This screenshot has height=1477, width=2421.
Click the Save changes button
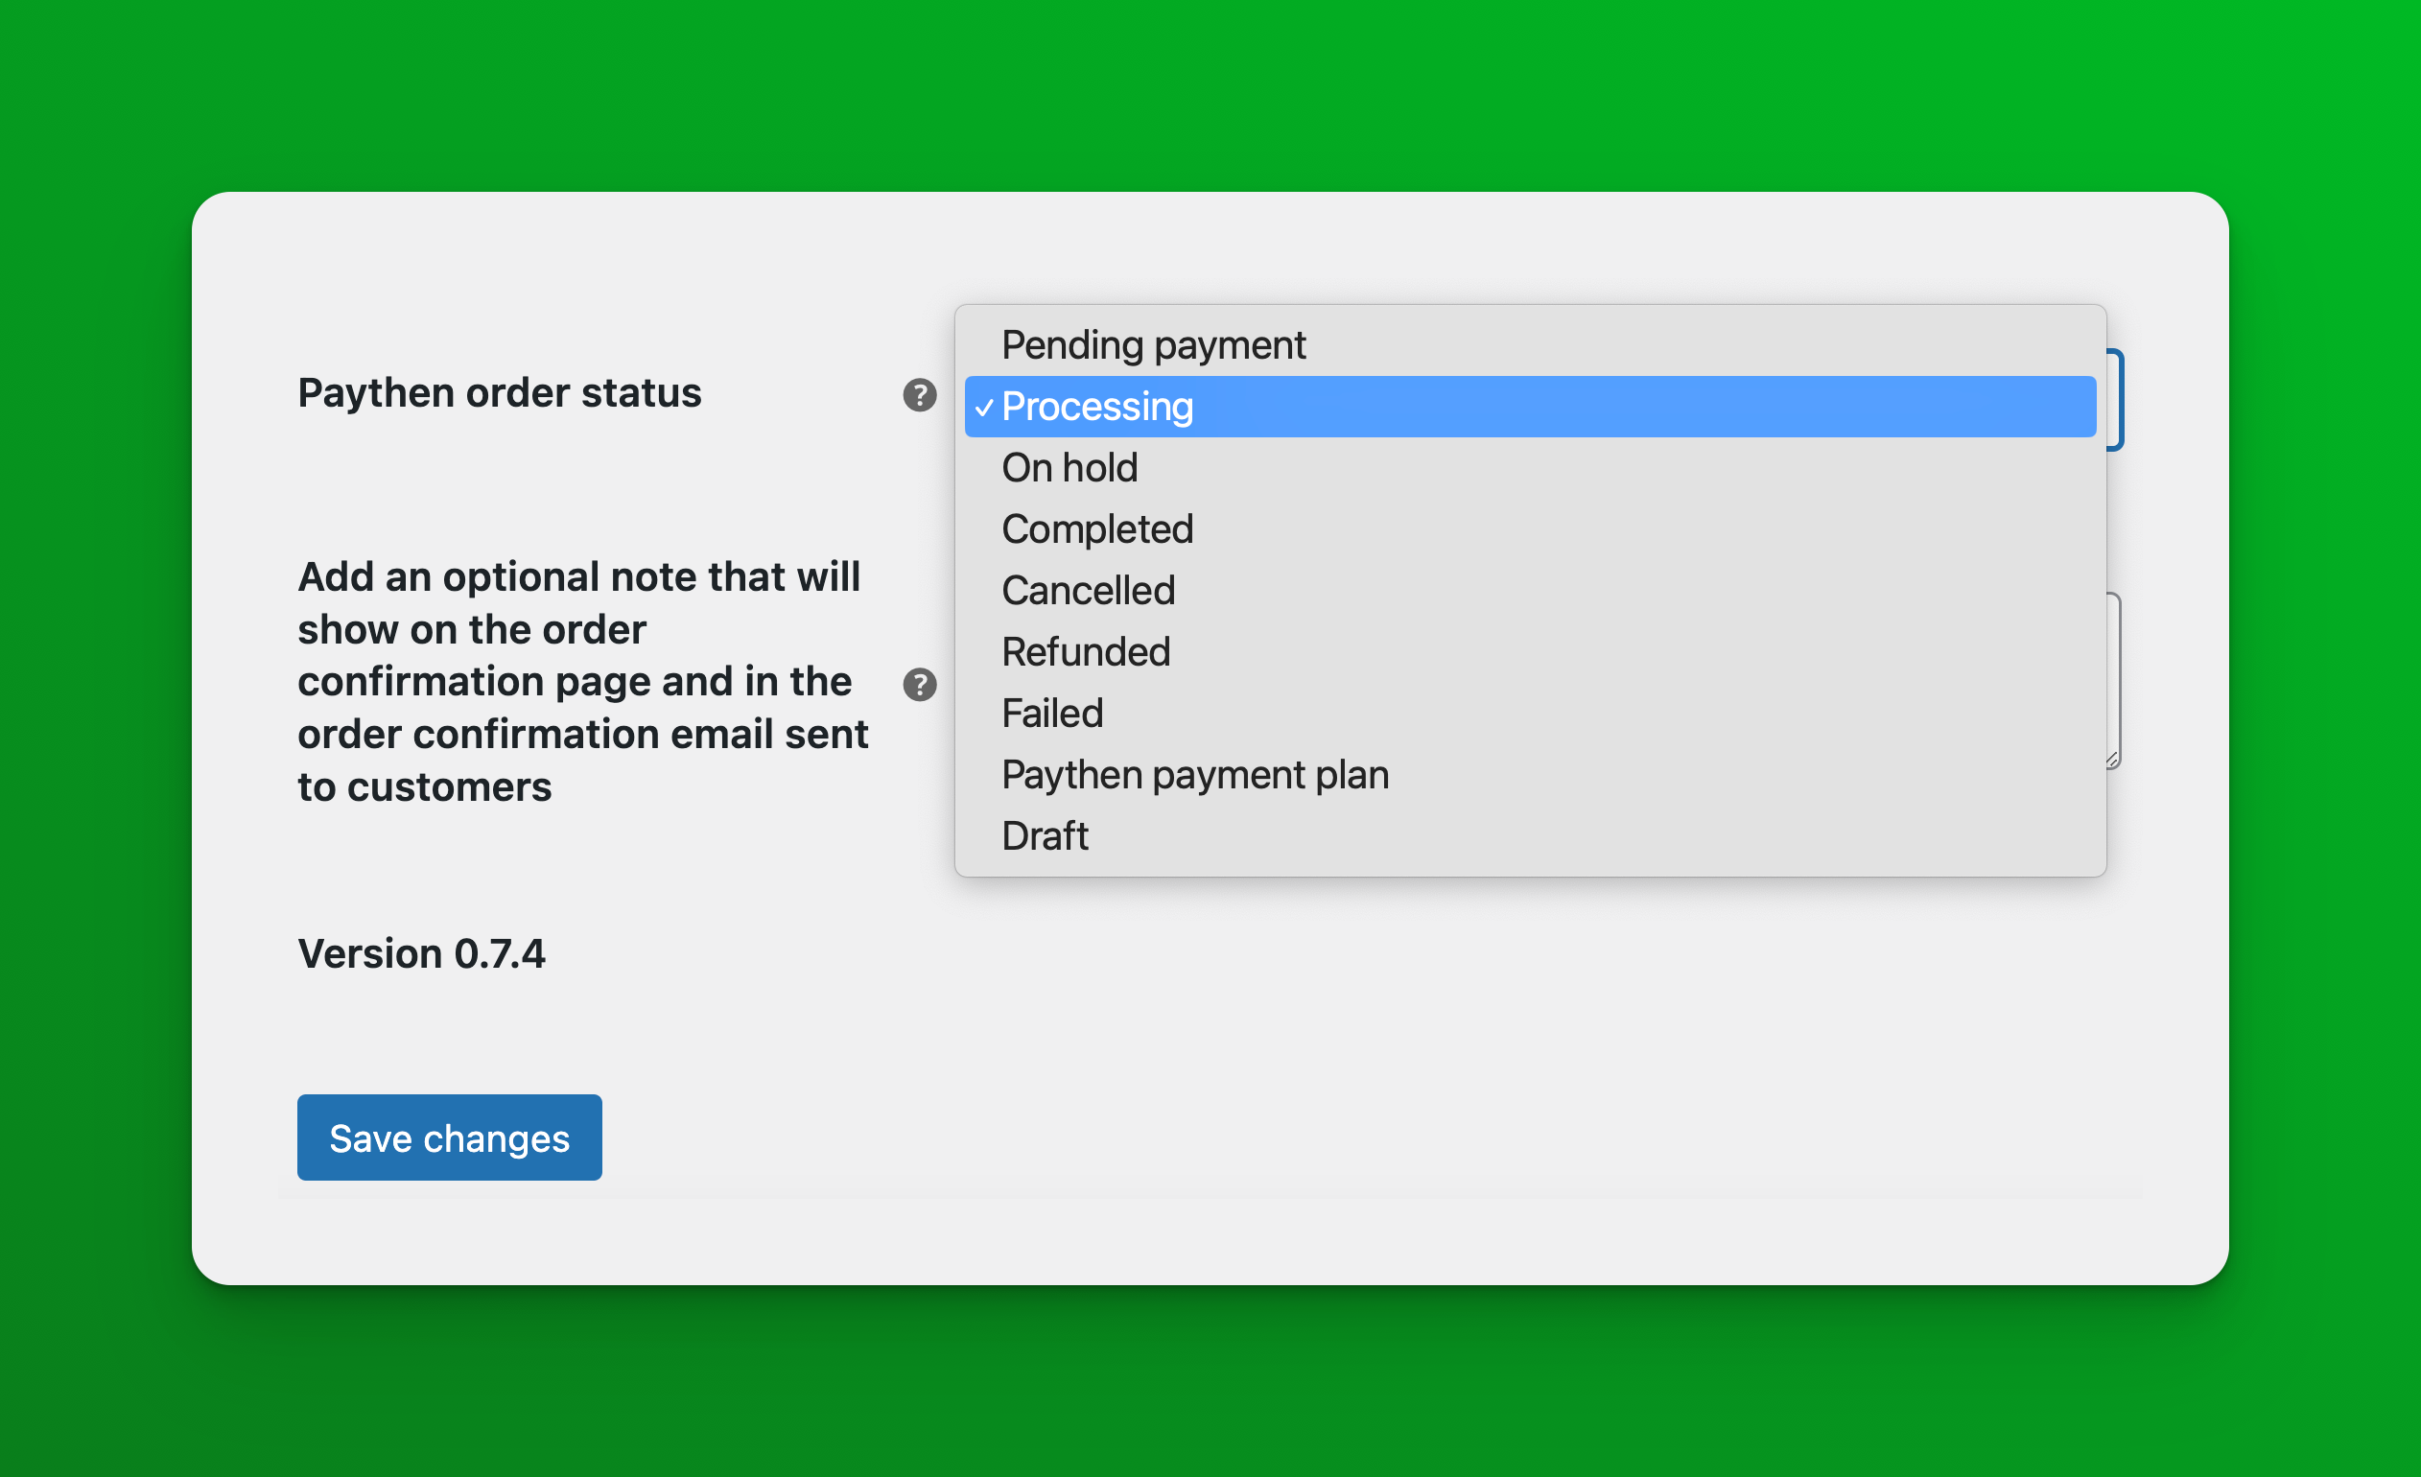tap(449, 1138)
